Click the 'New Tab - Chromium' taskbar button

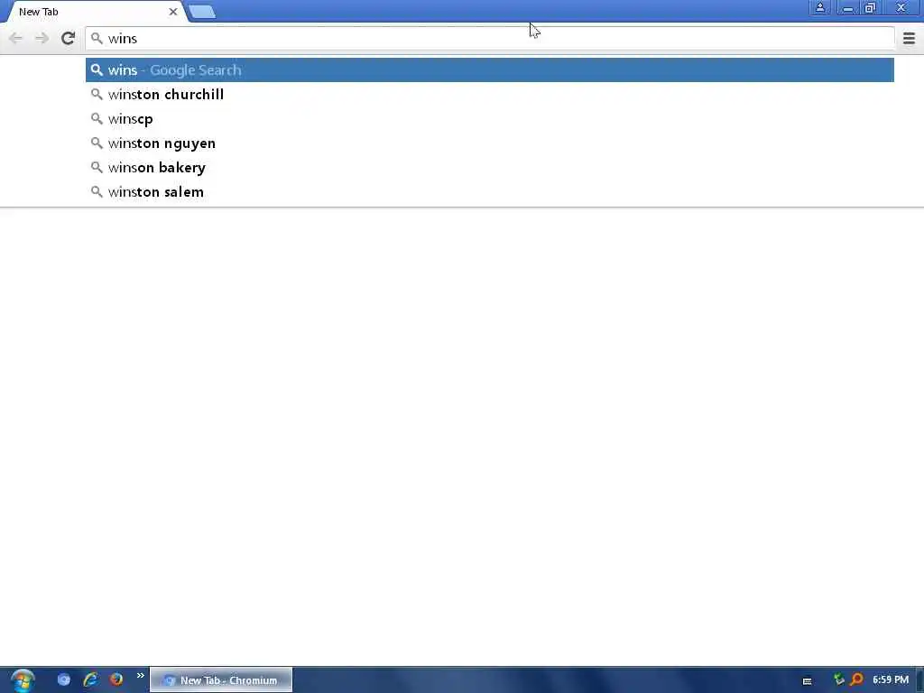(221, 680)
